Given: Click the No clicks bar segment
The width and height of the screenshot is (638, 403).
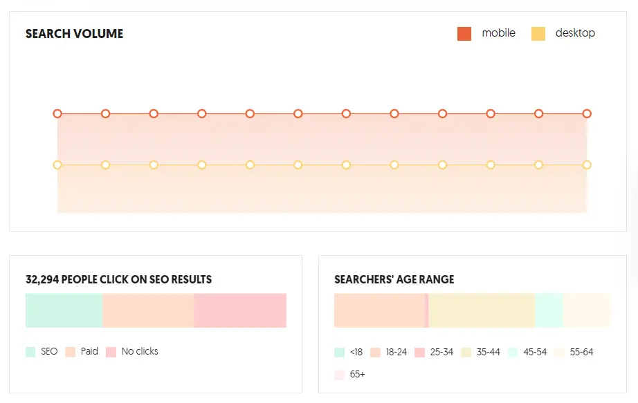Looking at the screenshot, I should coord(240,310).
